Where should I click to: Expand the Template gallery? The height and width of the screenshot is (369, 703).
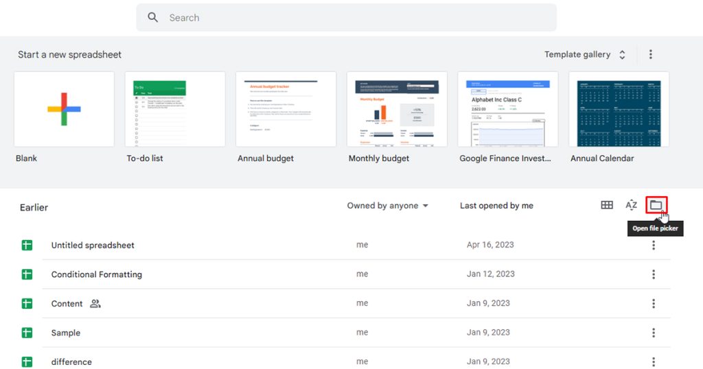click(x=584, y=55)
